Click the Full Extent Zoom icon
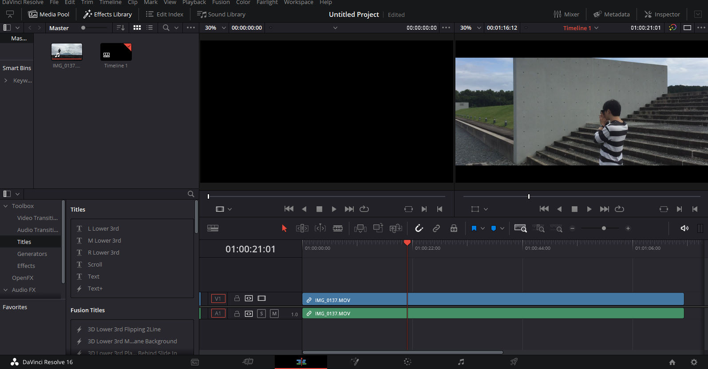The width and height of the screenshot is (708, 369). [521, 228]
